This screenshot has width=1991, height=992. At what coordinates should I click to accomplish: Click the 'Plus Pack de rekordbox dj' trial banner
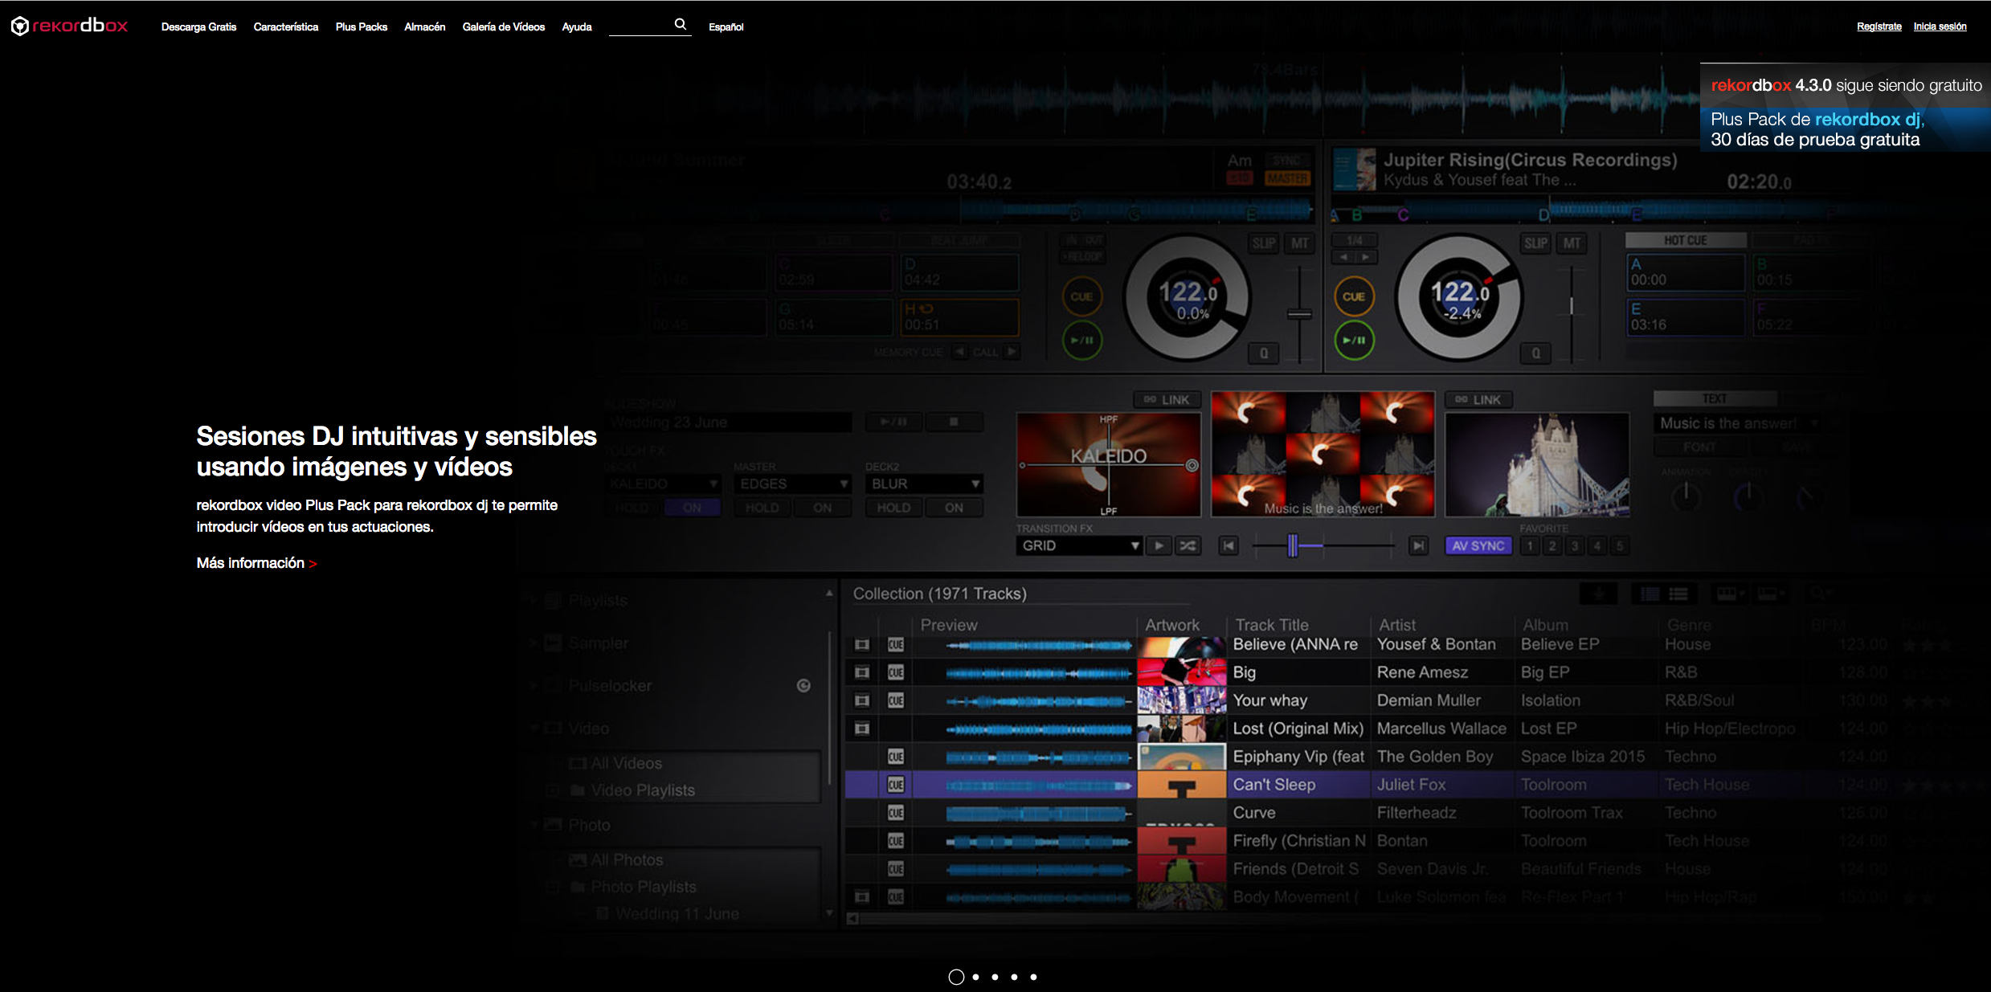pyautogui.click(x=1846, y=129)
